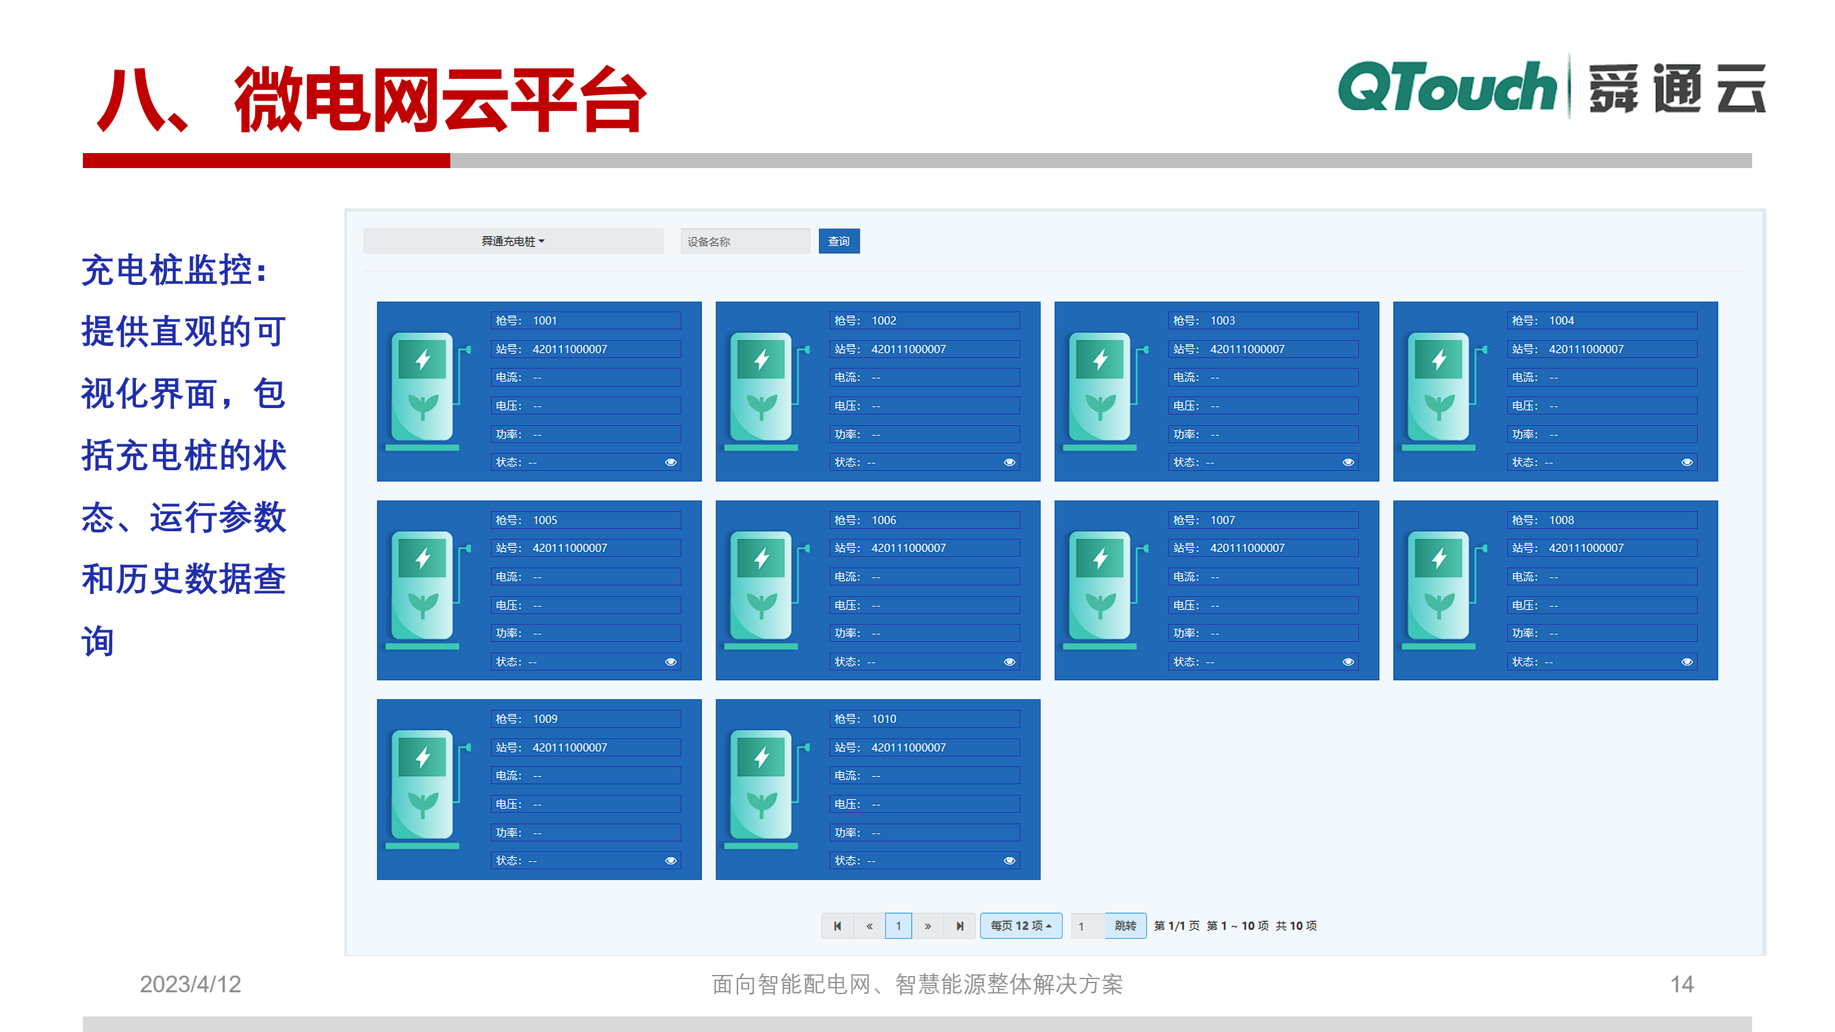Jump to last page using pagination icon
The height and width of the screenshot is (1032, 1835).
(960, 926)
